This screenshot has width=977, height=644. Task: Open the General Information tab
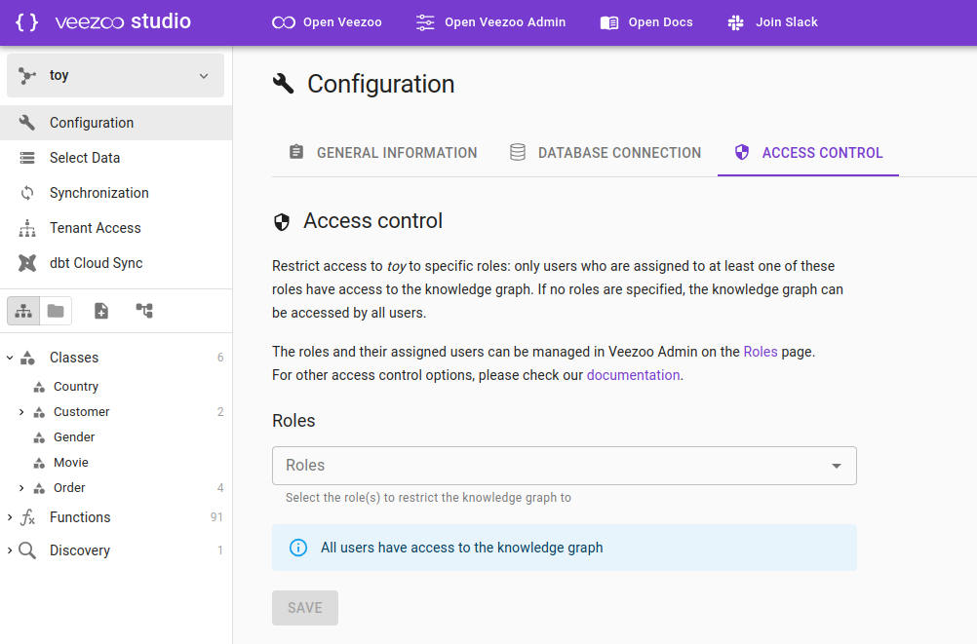tap(382, 153)
